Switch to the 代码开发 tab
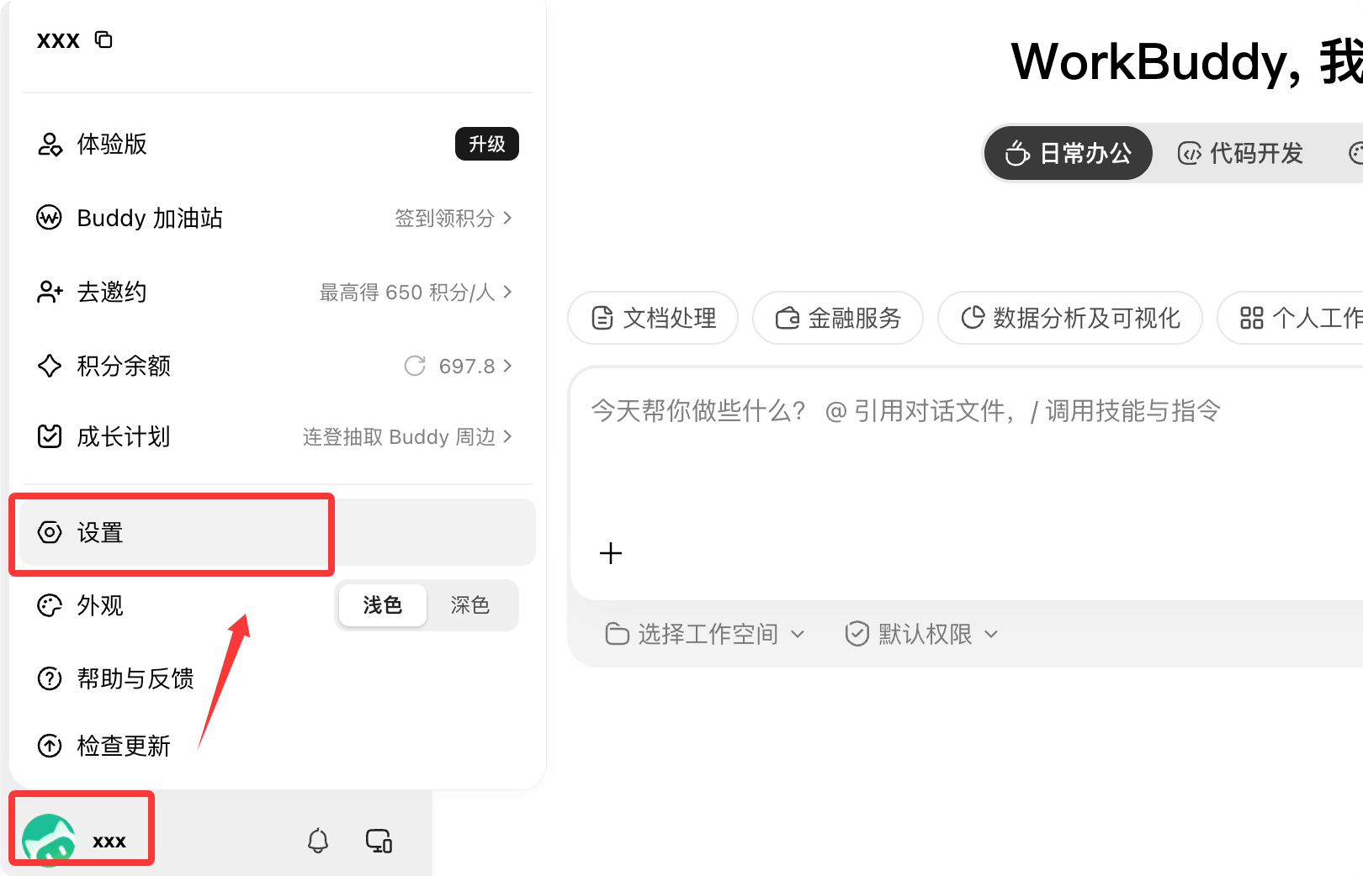 1241,153
